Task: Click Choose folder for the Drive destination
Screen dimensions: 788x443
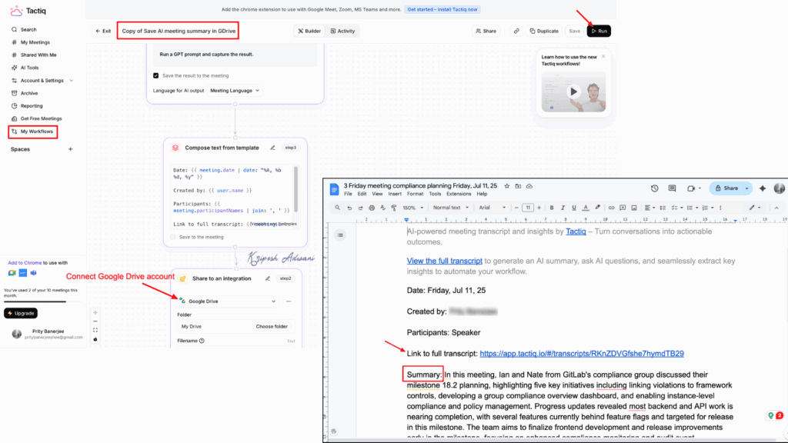Action: point(272,326)
